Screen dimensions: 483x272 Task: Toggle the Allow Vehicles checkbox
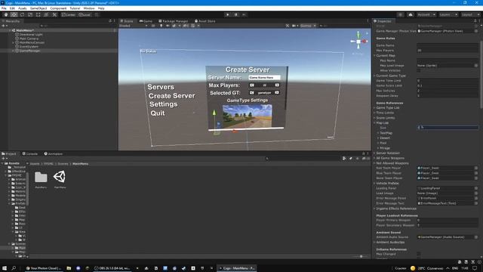point(419,70)
